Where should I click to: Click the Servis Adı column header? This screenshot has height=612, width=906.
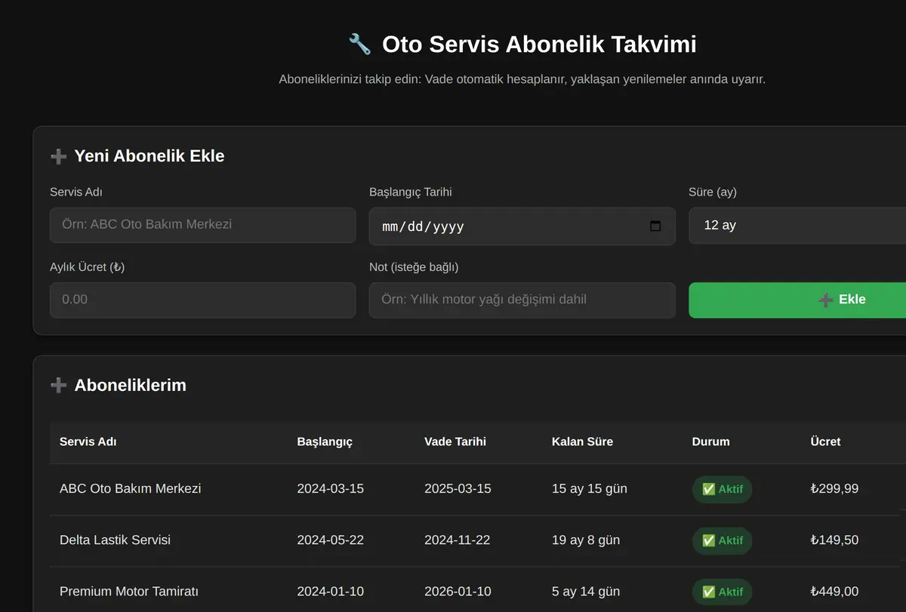coord(88,441)
